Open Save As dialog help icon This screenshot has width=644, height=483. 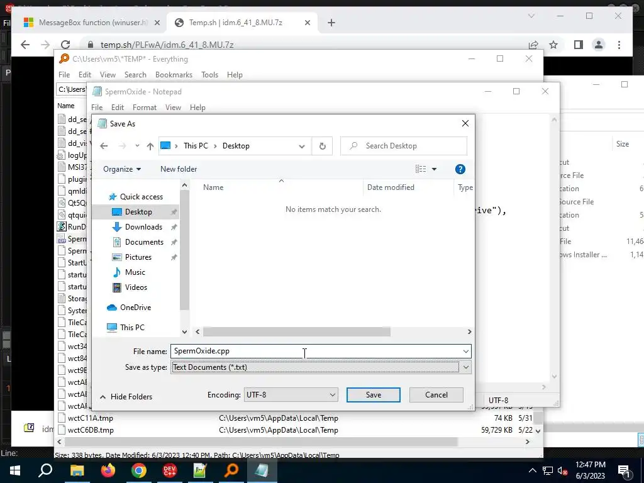coord(460,169)
